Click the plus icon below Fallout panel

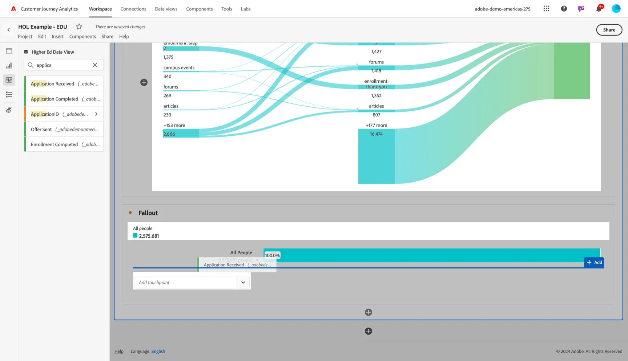pyautogui.click(x=368, y=312)
